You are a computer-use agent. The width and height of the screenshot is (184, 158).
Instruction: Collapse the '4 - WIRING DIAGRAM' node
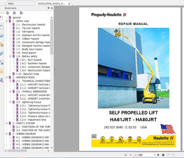tap(6, 134)
